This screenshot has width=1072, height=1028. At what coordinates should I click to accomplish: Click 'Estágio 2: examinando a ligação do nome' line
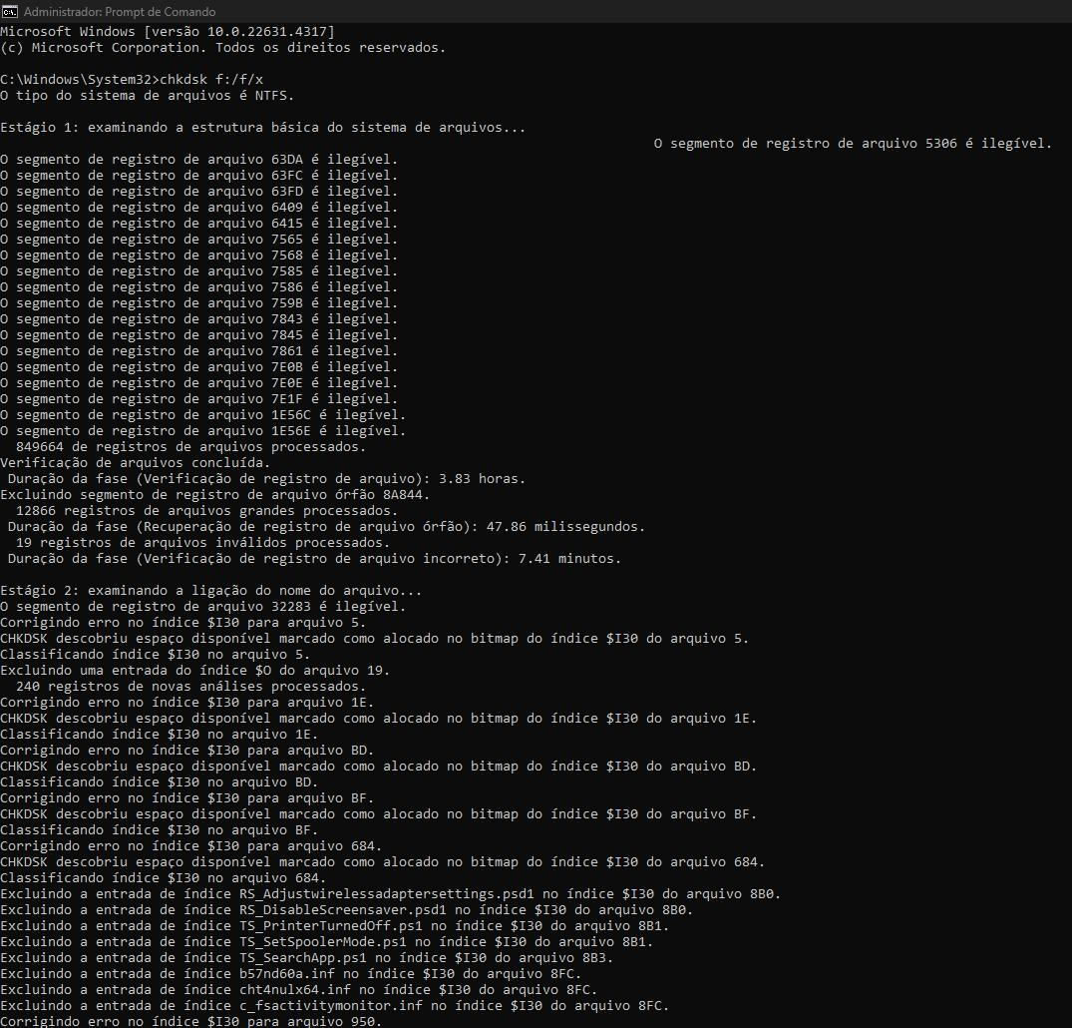pyautogui.click(x=211, y=591)
